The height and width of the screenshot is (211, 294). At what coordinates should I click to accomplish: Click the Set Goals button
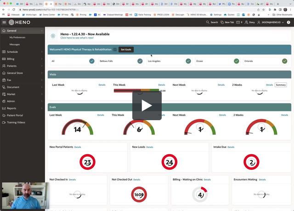pos(126,50)
